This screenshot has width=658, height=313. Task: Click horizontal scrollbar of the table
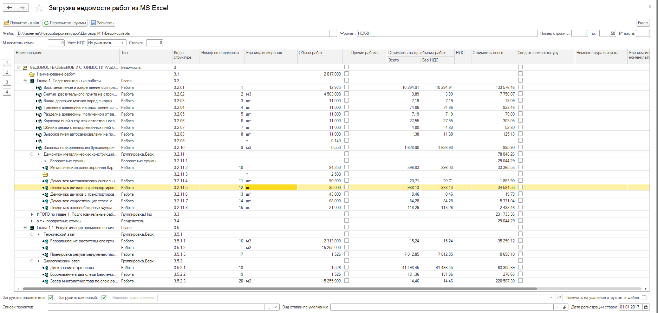(279, 289)
